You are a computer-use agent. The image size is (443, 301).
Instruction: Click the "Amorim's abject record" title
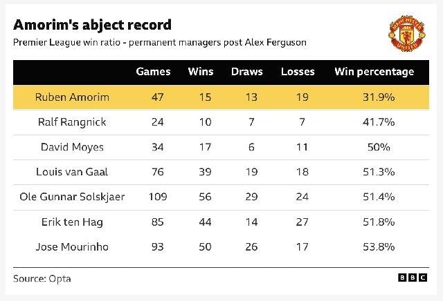click(x=93, y=25)
